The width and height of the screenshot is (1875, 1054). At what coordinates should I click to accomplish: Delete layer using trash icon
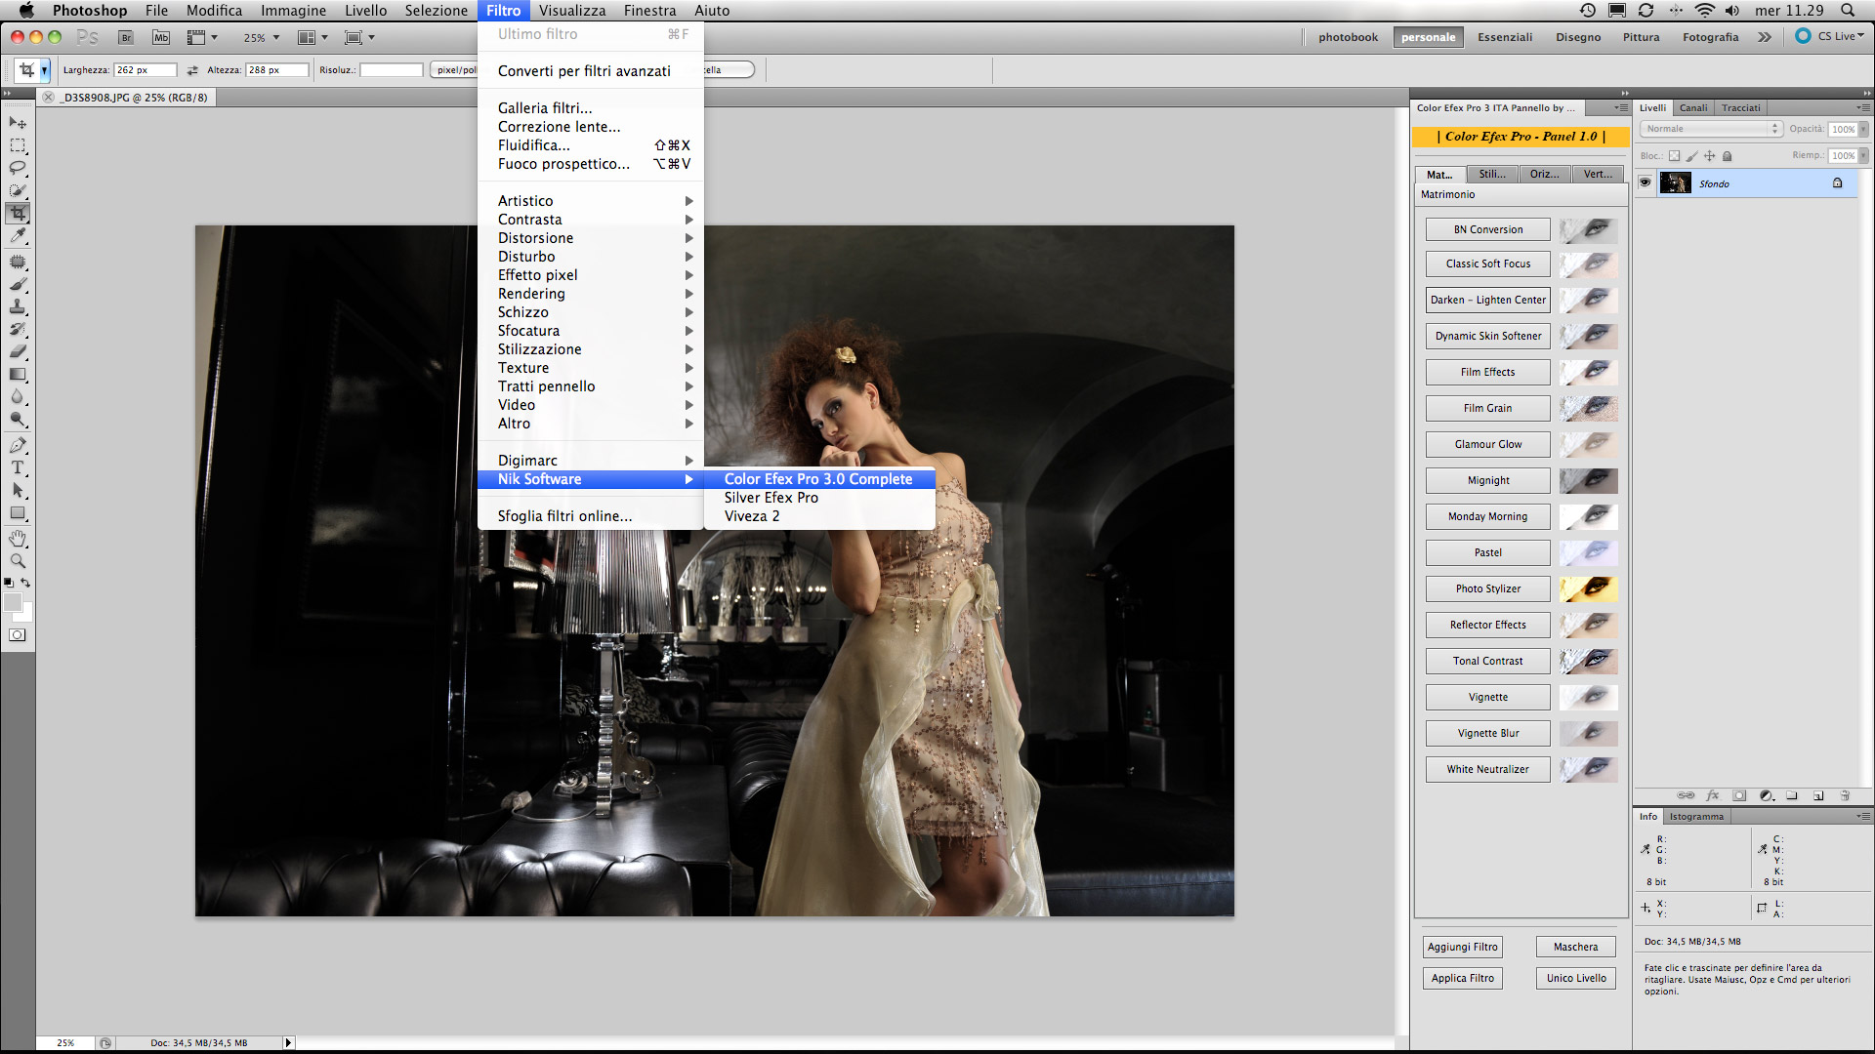[1845, 795]
